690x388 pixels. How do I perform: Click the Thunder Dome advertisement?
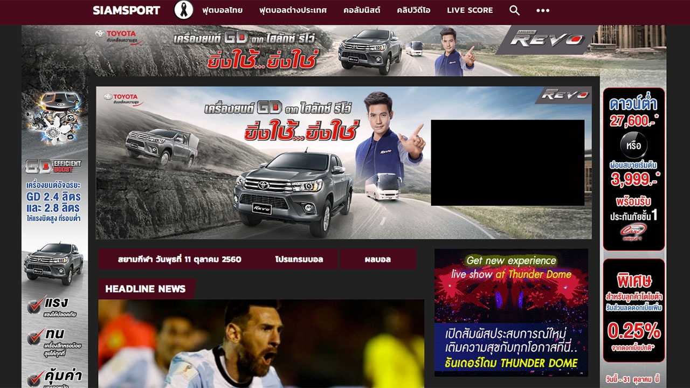tap(511, 312)
